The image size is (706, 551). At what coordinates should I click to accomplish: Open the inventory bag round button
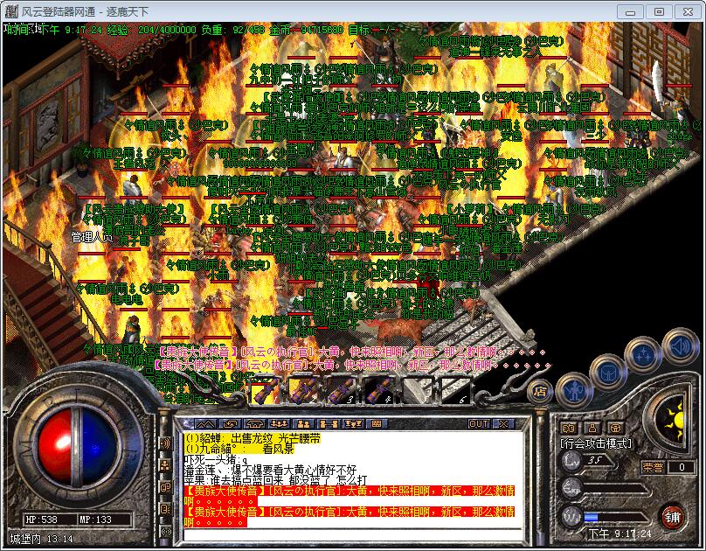[x=609, y=373]
